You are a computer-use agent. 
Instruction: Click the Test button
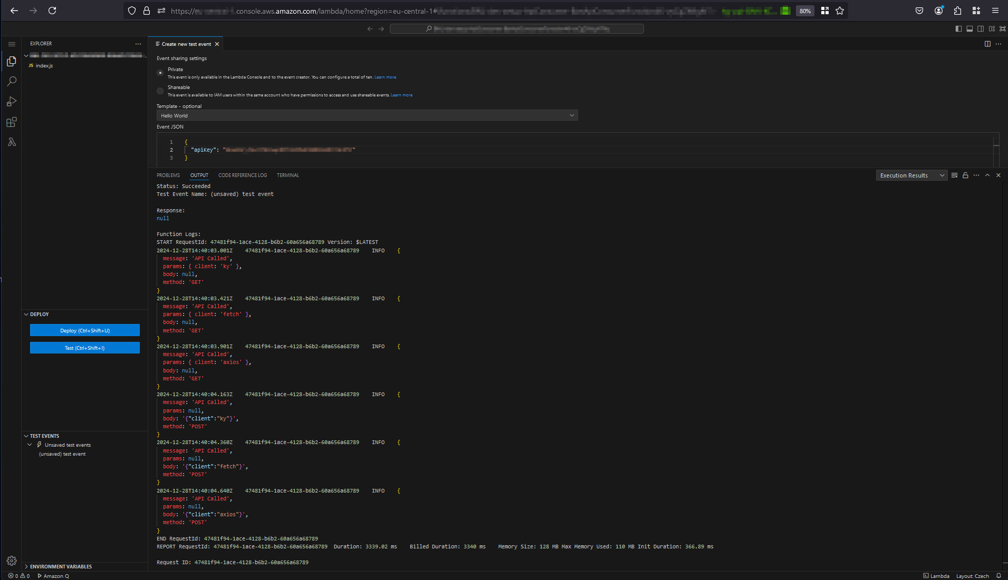pos(85,348)
